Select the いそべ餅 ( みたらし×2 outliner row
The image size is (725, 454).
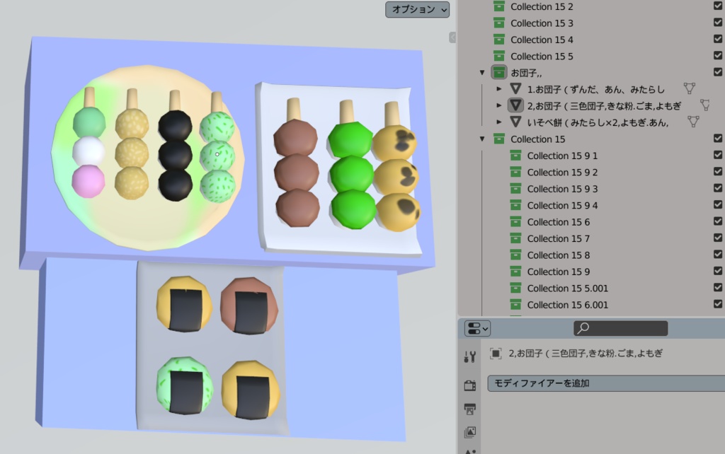[598, 122]
